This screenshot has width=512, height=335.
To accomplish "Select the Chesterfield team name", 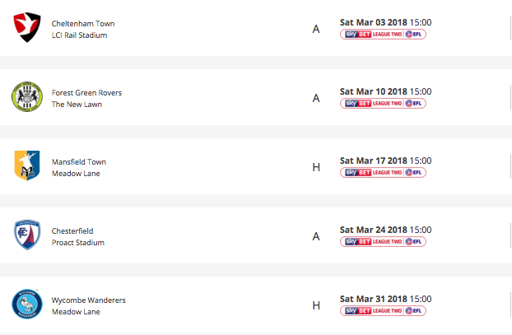I will click(x=73, y=231).
